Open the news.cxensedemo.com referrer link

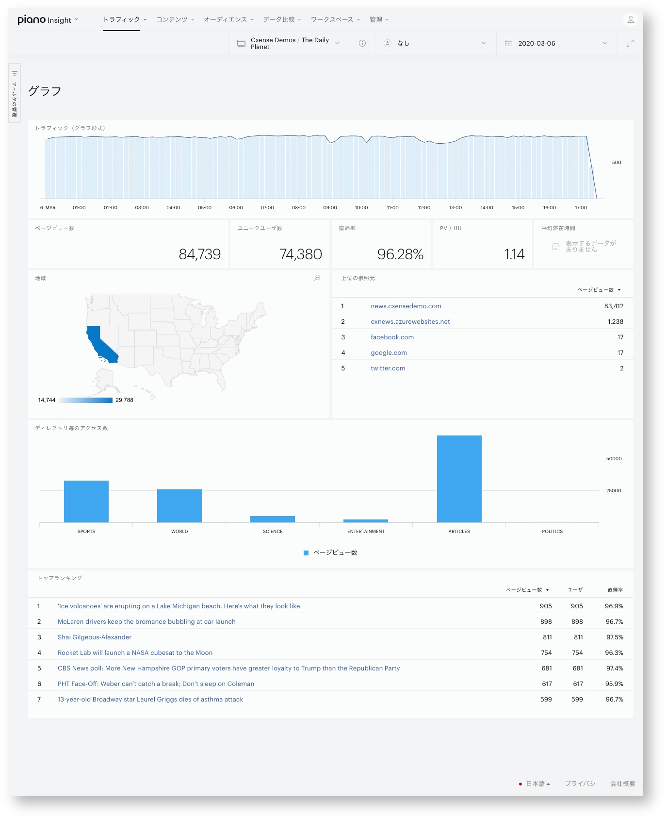(406, 306)
